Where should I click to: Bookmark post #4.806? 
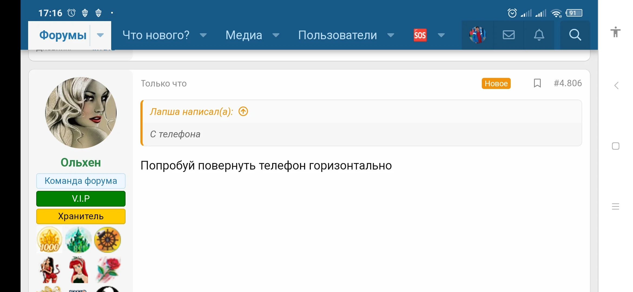[x=537, y=84]
